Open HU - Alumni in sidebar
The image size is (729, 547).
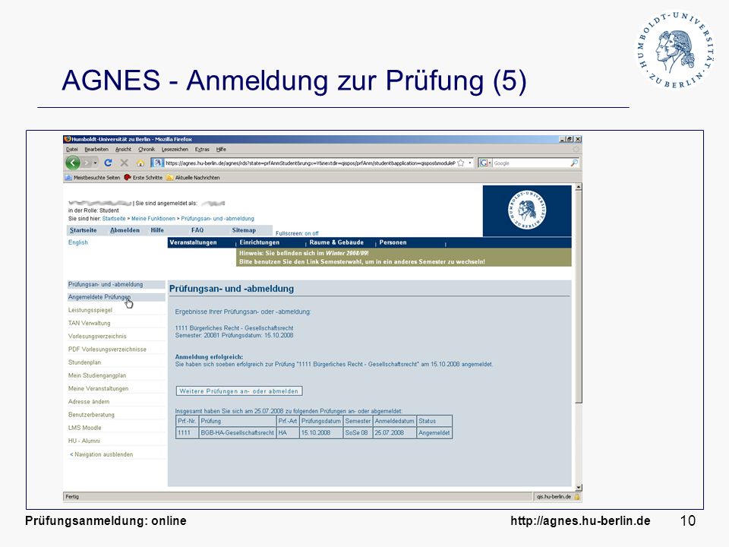pyautogui.click(x=84, y=441)
